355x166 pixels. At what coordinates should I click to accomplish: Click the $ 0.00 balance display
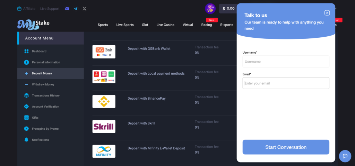click(228, 9)
